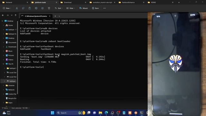This screenshot has height=116, width=206.
Task: Select Music in the navigation pane
Action: (9, 51)
